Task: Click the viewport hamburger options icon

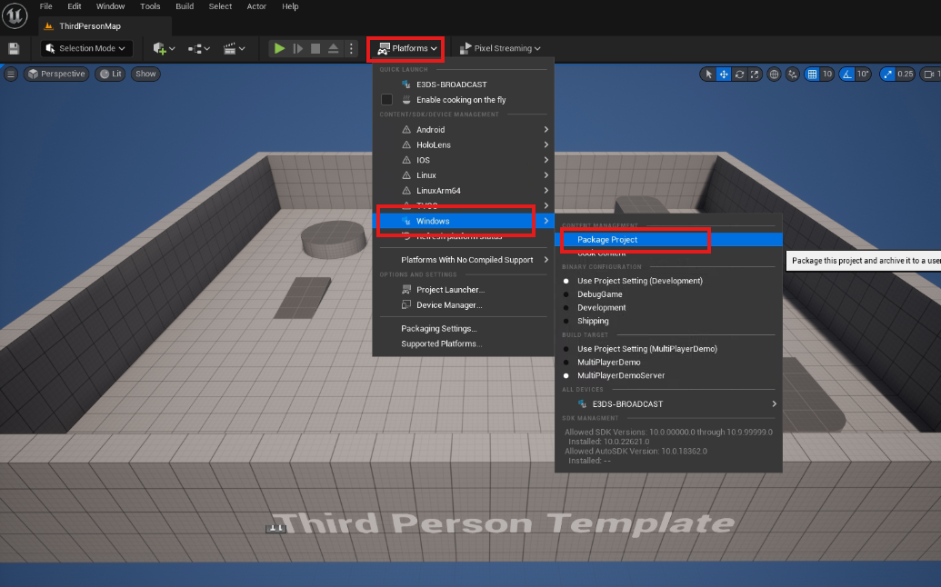Action: pyautogui.click(x=11, y=74)
